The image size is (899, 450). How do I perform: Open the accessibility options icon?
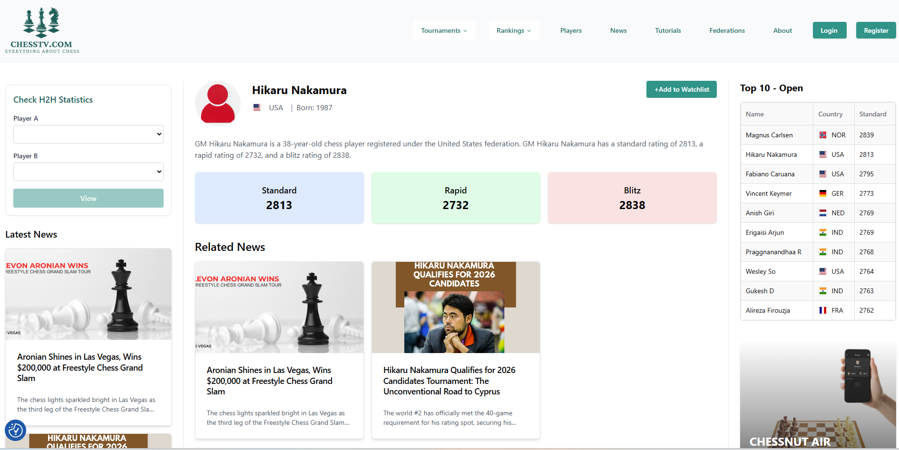coord(15,430)
